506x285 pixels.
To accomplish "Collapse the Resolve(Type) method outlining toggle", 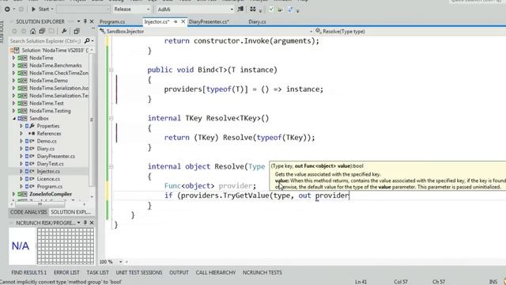I will click(x=111, y=167).
